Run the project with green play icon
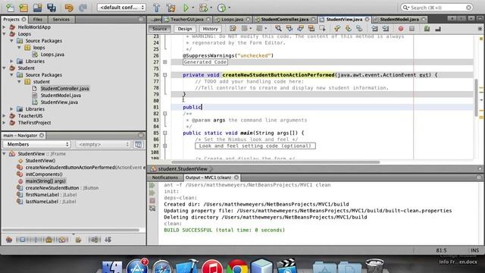Image resolution: width=485 pixels, height=273 pixels. point(186,8)
